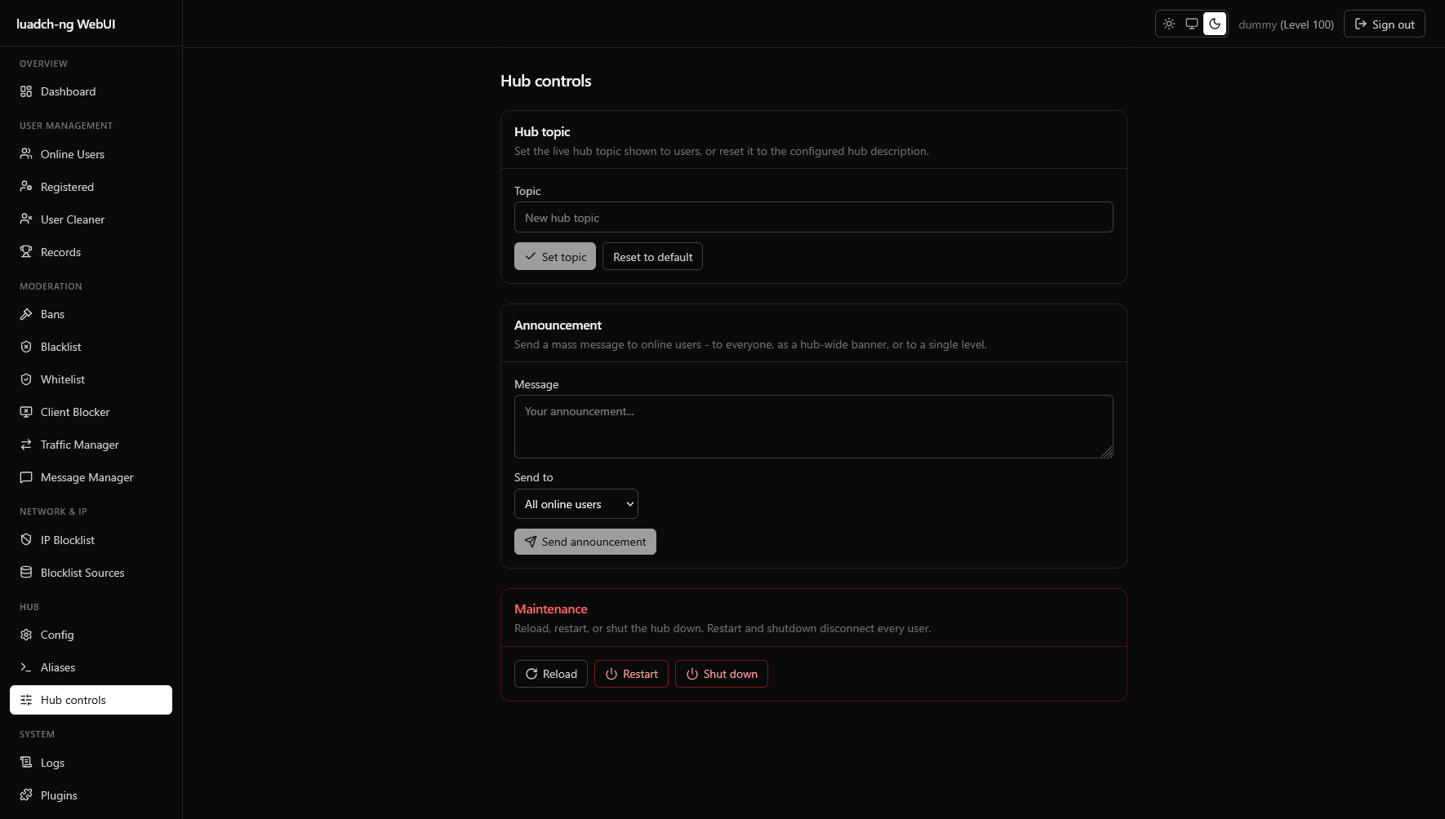Click the Sign out button
The height and width of the screenshot is (819, 1445).
[1385, 24]
